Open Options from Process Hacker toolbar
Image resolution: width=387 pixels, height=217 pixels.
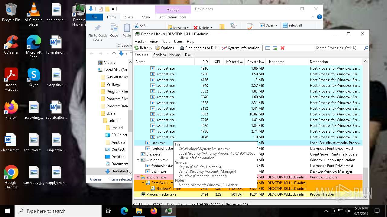tap(164, 48)
